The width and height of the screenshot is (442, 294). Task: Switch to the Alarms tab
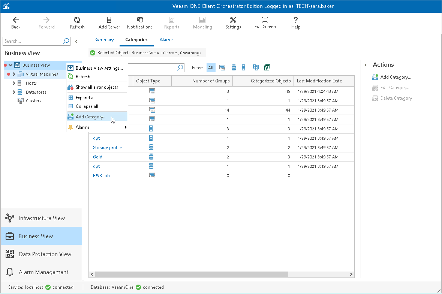[x=166, y=40]
